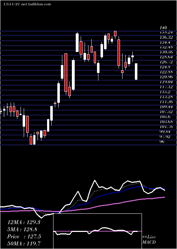
Task: Click the 140 price axis label
Action: tap(163, 28)
